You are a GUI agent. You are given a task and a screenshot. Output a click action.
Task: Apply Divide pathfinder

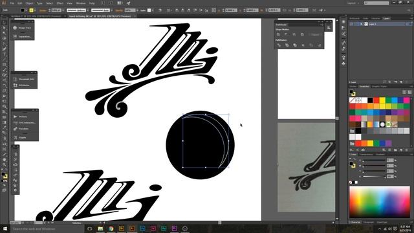(279, 45)
